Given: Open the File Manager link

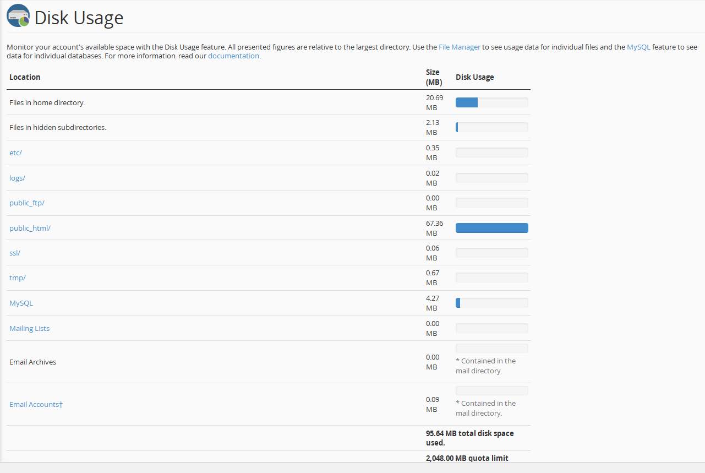Looking at the screenshot, I should (460, 47).
